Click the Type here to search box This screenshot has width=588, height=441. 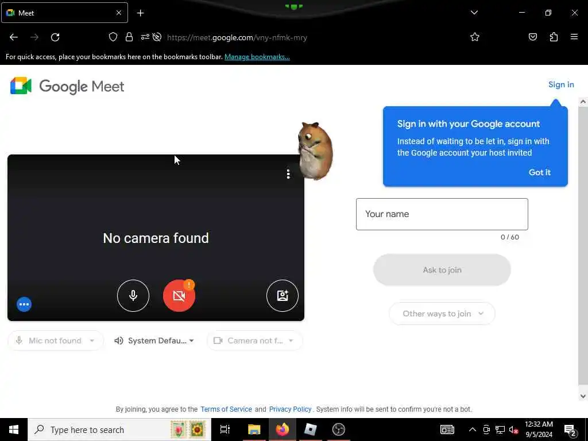coord(119,430)
